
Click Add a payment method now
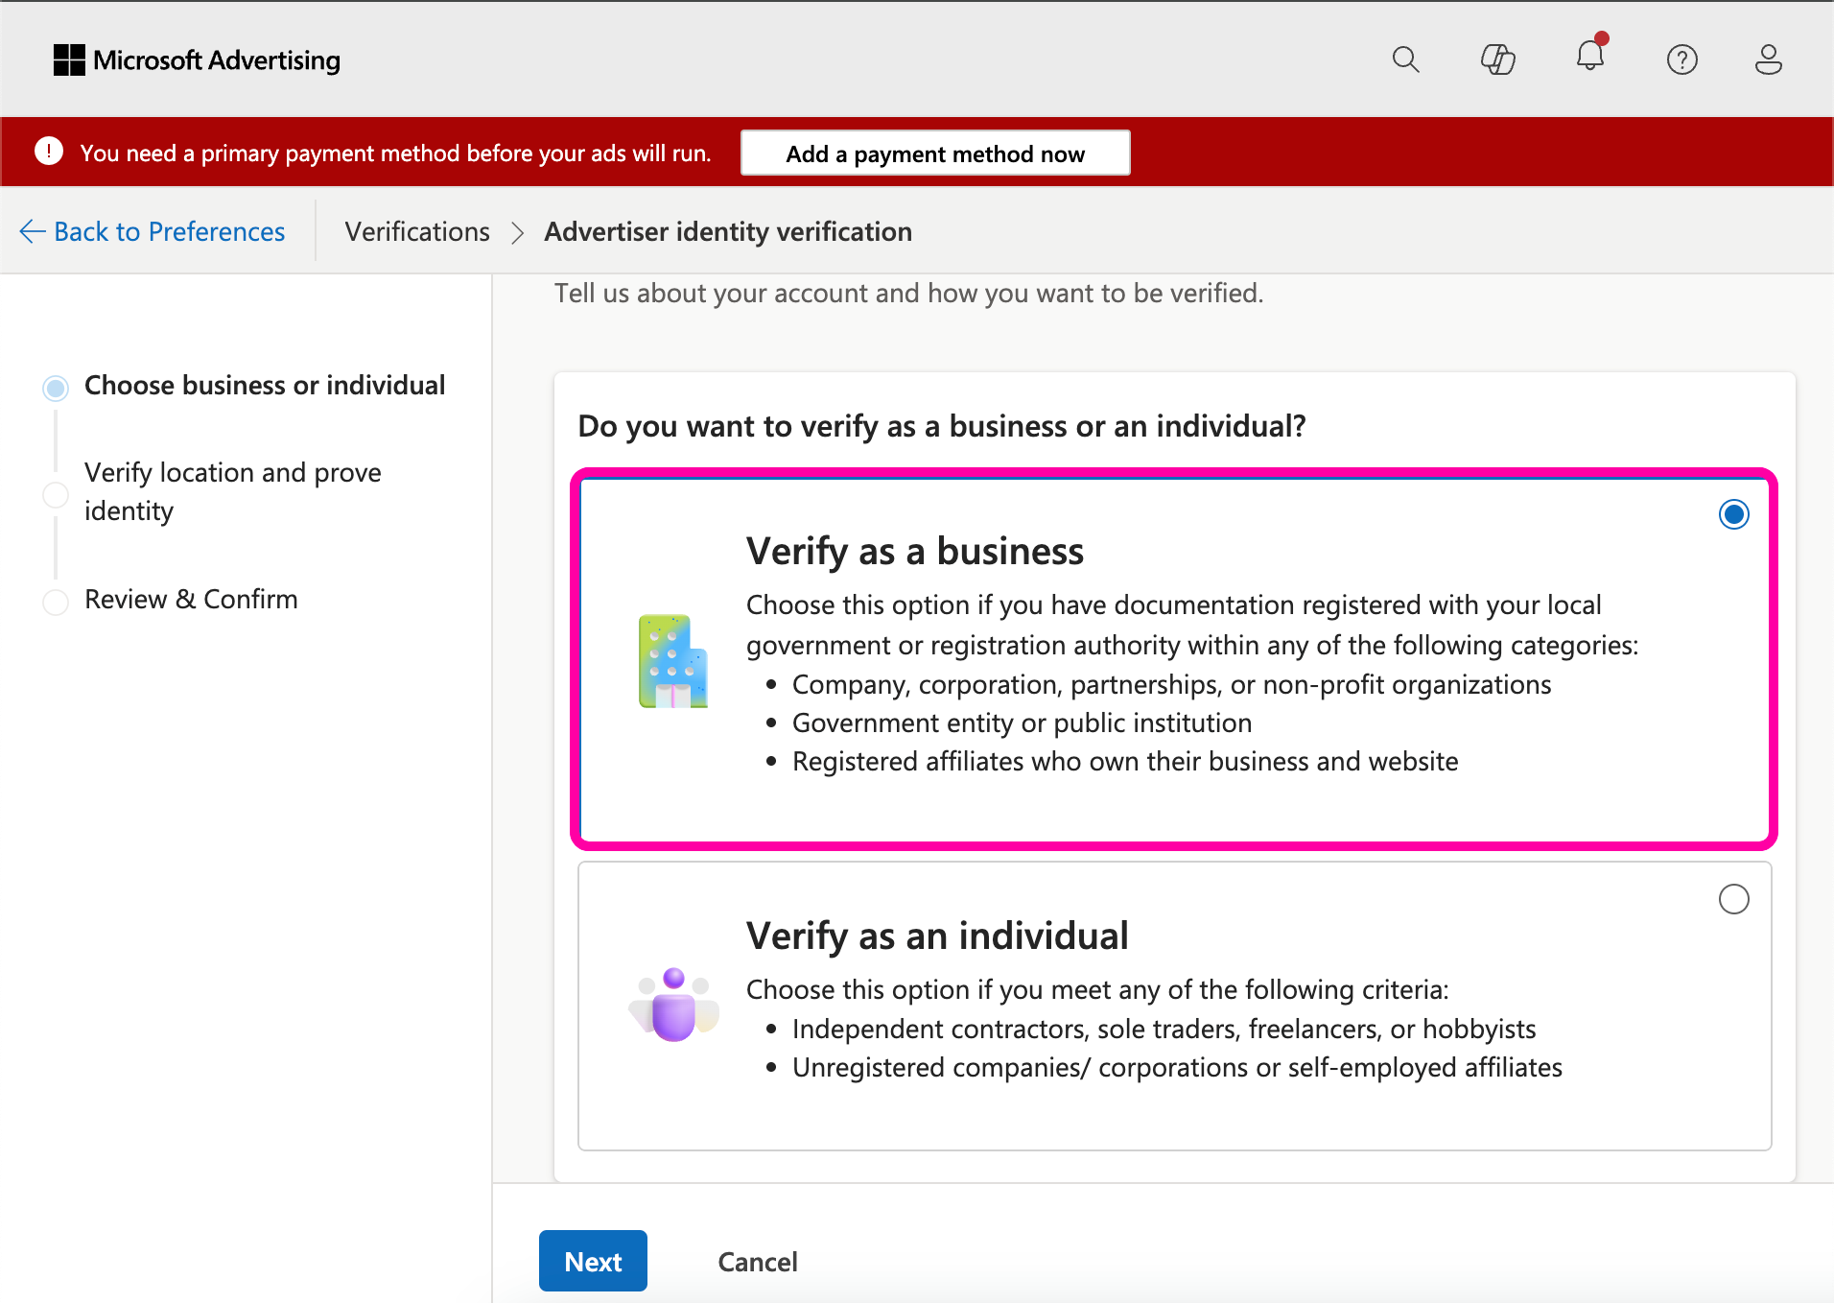935,154
